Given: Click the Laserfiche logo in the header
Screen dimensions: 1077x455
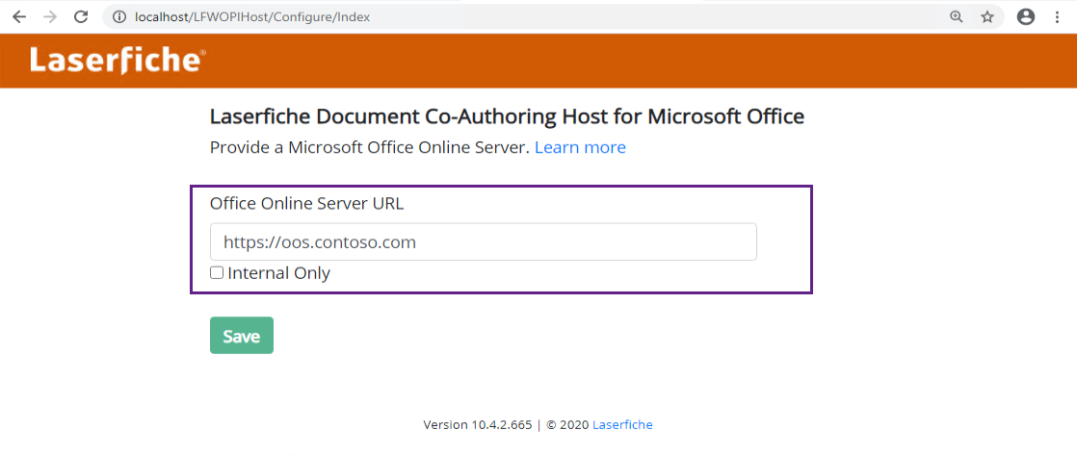Looking at the screenshot, I should pyautogui.click(x=117, y=61).
